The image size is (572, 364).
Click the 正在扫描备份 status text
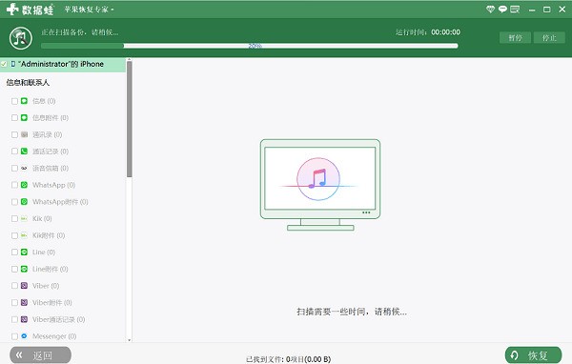(x=80, y=32)
